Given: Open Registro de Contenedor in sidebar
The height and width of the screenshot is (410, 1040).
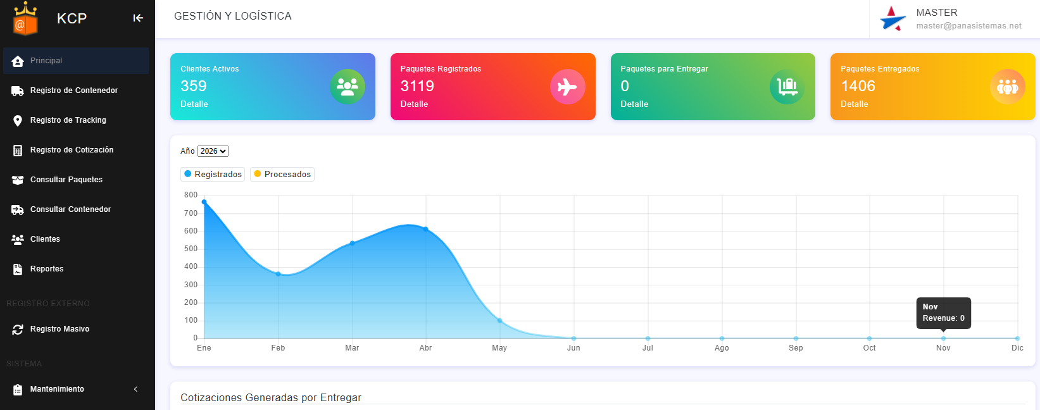Looking at the screenshot, I should [76, 90].
